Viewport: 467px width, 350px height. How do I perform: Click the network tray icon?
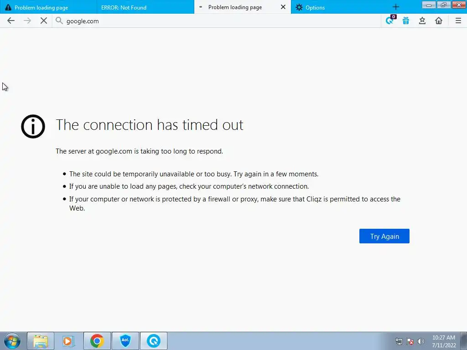click(x=399, y=341)
